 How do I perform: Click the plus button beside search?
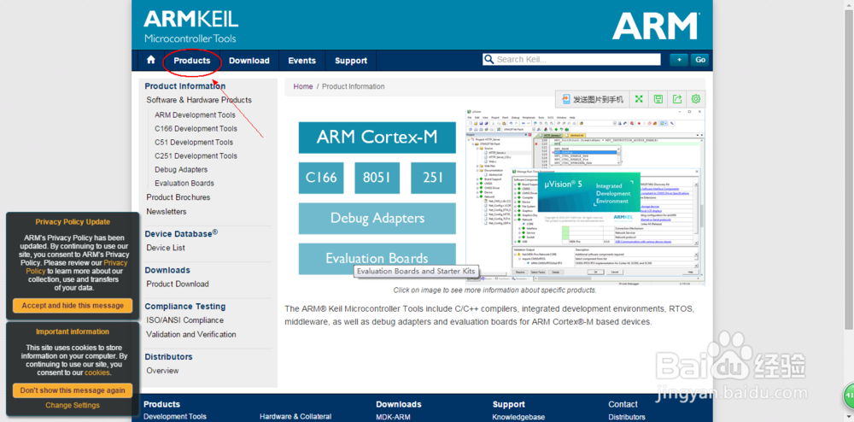pyautogui.click(x=679, y=60)
